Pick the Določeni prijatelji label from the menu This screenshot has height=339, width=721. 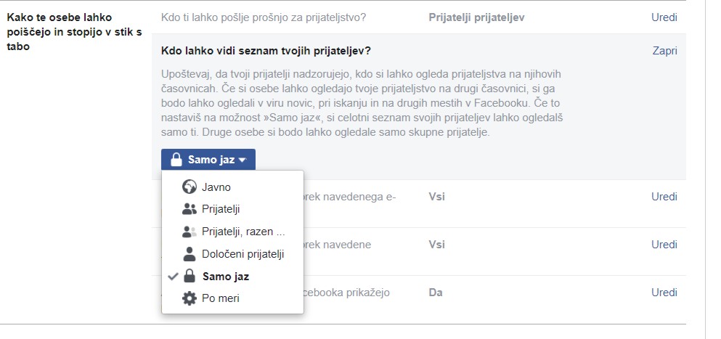pos(243,254)
